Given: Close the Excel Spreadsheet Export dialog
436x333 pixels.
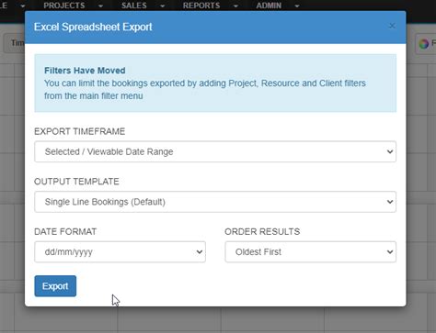Looking at the screenshot, I should [392, 26].
